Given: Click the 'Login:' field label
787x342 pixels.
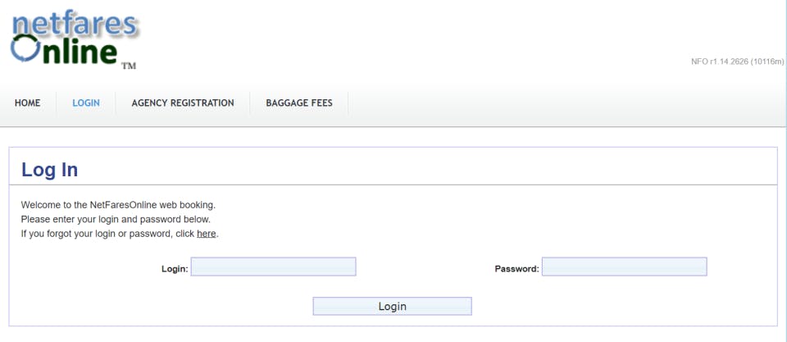Looking at the screenshot, I should (175, 269).
